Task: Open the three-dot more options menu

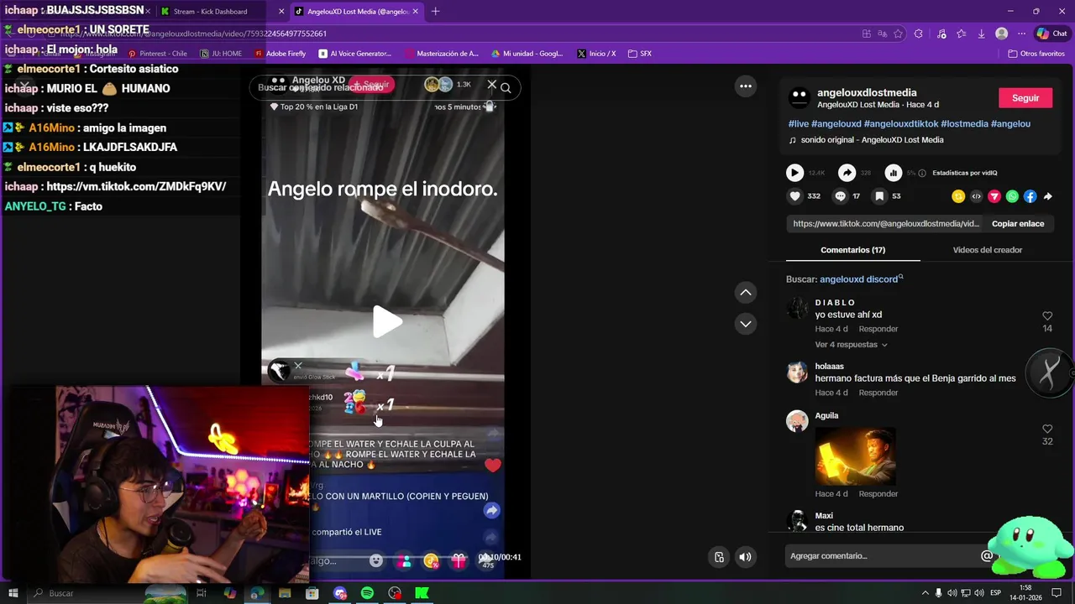Action: (745, 86)
